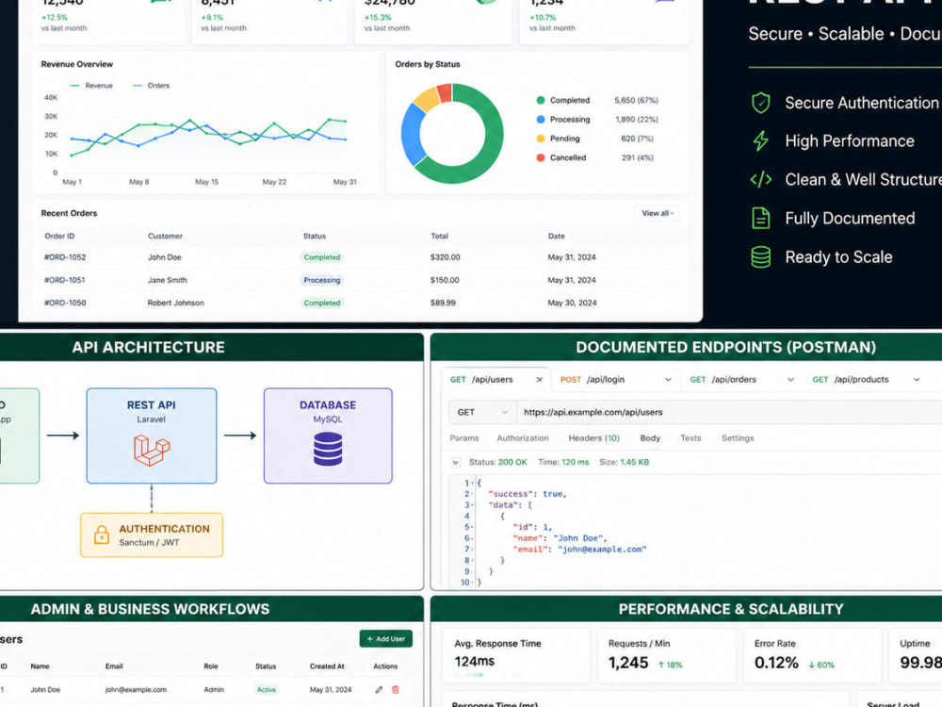Viewport: 942px width, 707px height.
Task: Collapse JSON line 3 data fold arrow
Action: [474, 505]
